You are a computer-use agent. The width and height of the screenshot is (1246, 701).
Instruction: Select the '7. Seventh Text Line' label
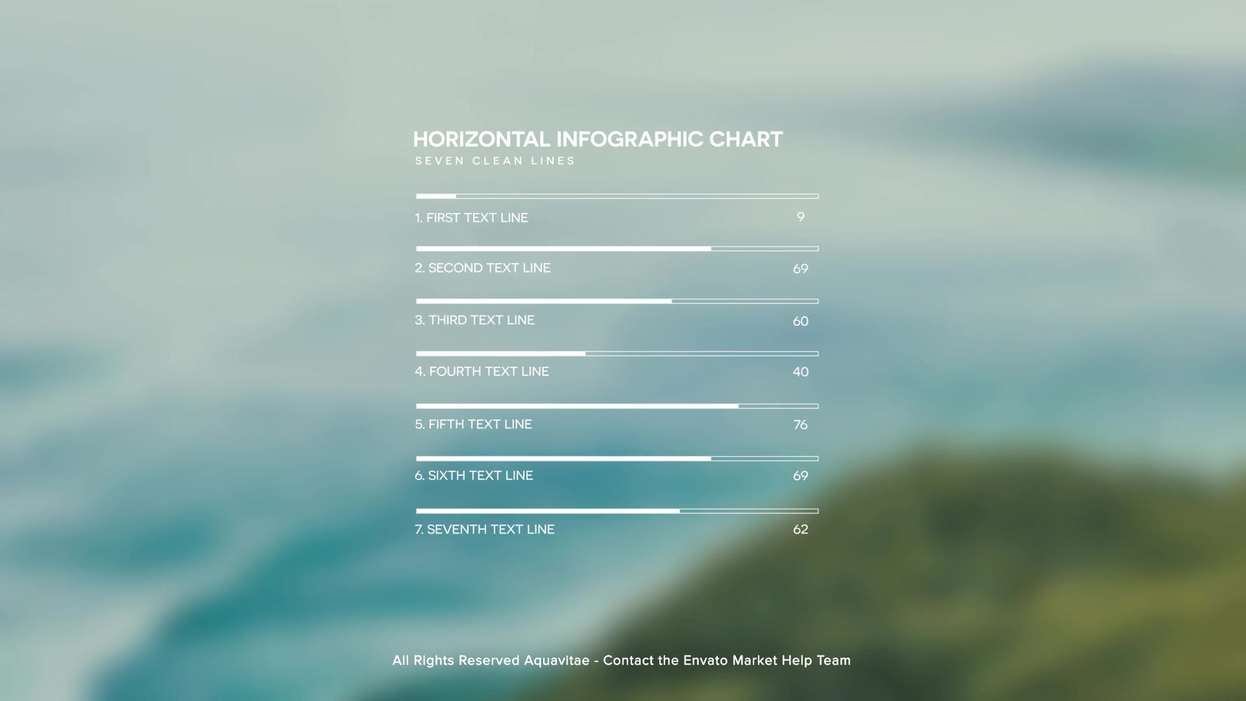485,530
